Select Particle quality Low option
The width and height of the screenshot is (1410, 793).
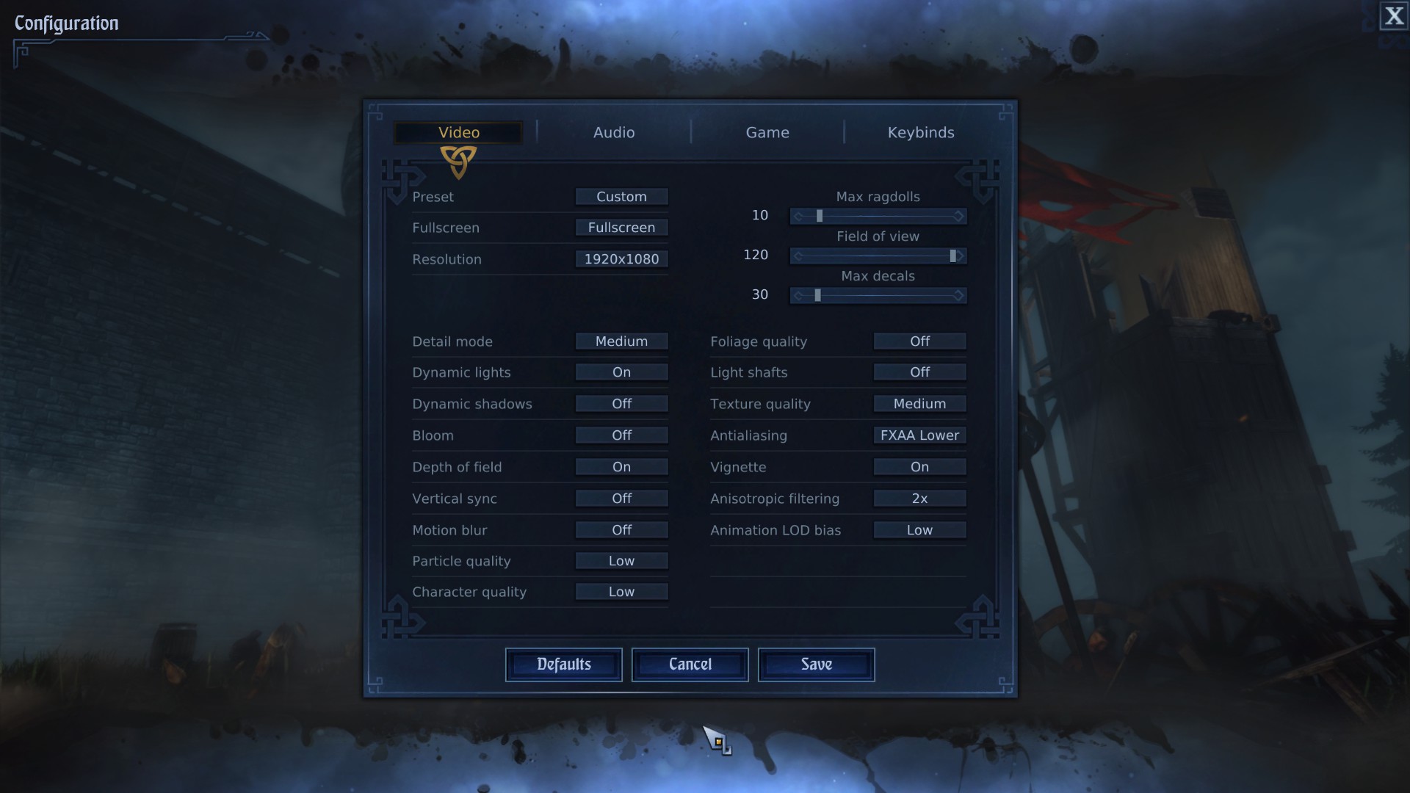pyautogui.click(x=621, y=561)
